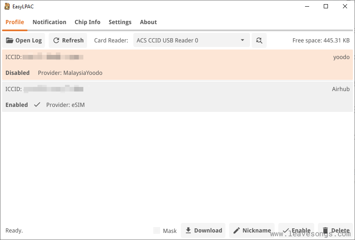Click the Enable checkmark icon at bottom

286,230
